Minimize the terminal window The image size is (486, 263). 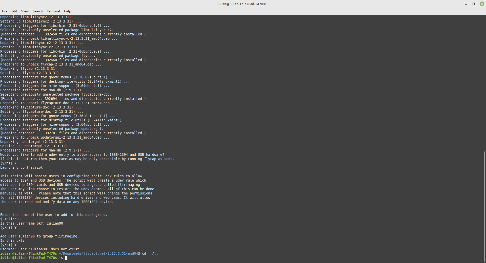click(x=466, y=4)
